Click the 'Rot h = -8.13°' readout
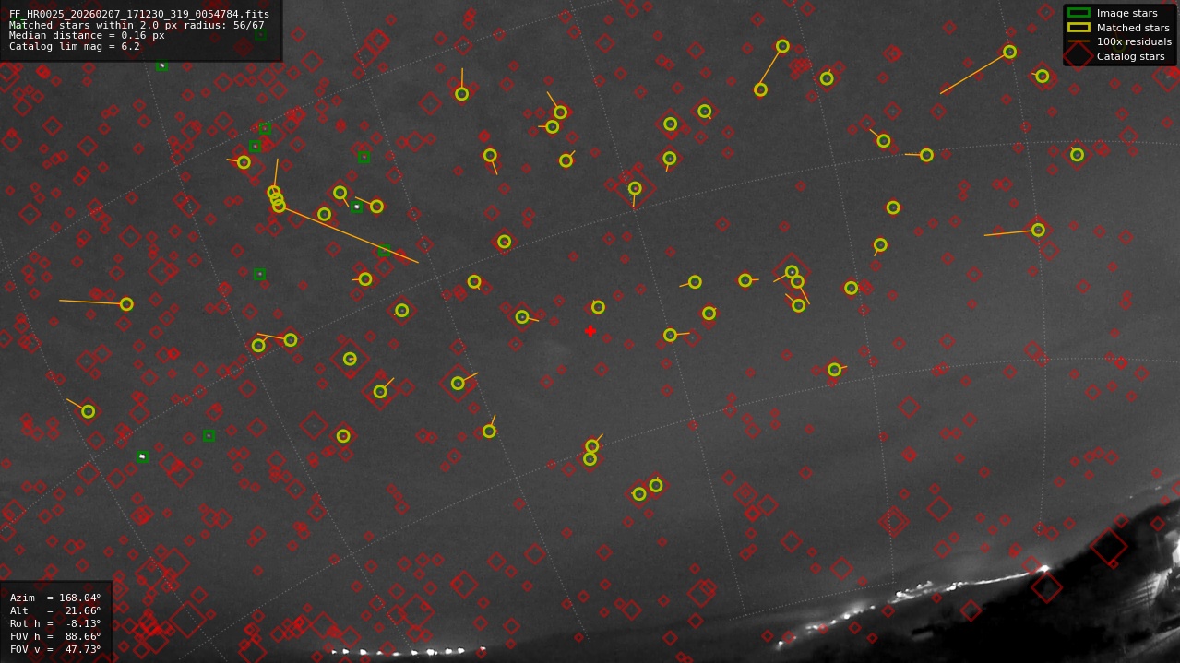Viewport: 1180px width, 663px height. (x=55, y=623)
